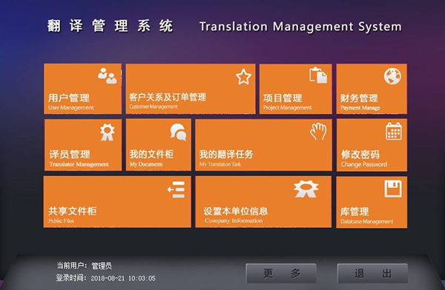Click the two-people icon on User Management tile
This screenshot has width=445, height=290.
click(108, 76)
